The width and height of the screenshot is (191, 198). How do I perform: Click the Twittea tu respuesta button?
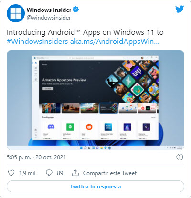point(95,187)
